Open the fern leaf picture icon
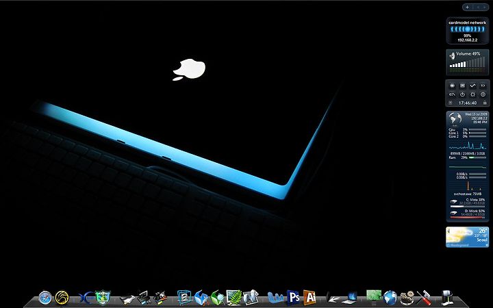Image resolution: width=493 pixels, height=308 pixels. (x=234, y=297)
